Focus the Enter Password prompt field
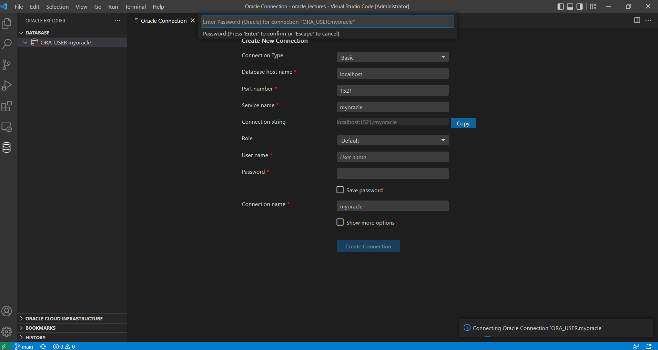The height and width of the screenshot is (350, 658). (327, 22)
